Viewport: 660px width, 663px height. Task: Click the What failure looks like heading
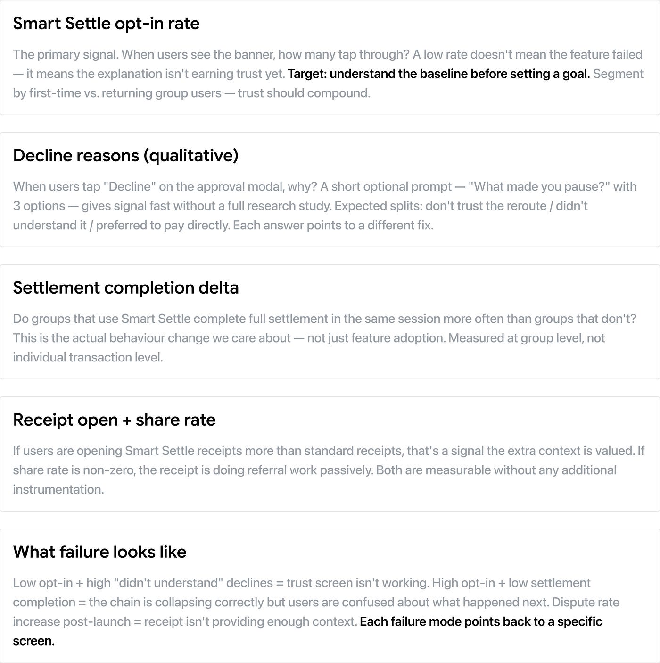coord(99,552)
